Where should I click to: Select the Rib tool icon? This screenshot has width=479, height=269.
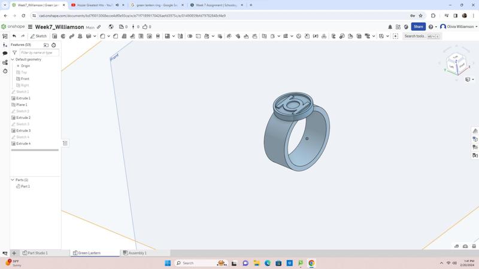click(132, 36)
